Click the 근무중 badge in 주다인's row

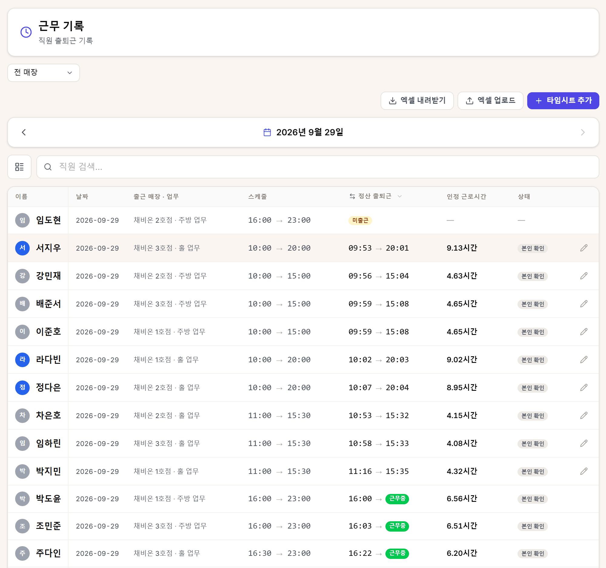coord(397,553)
